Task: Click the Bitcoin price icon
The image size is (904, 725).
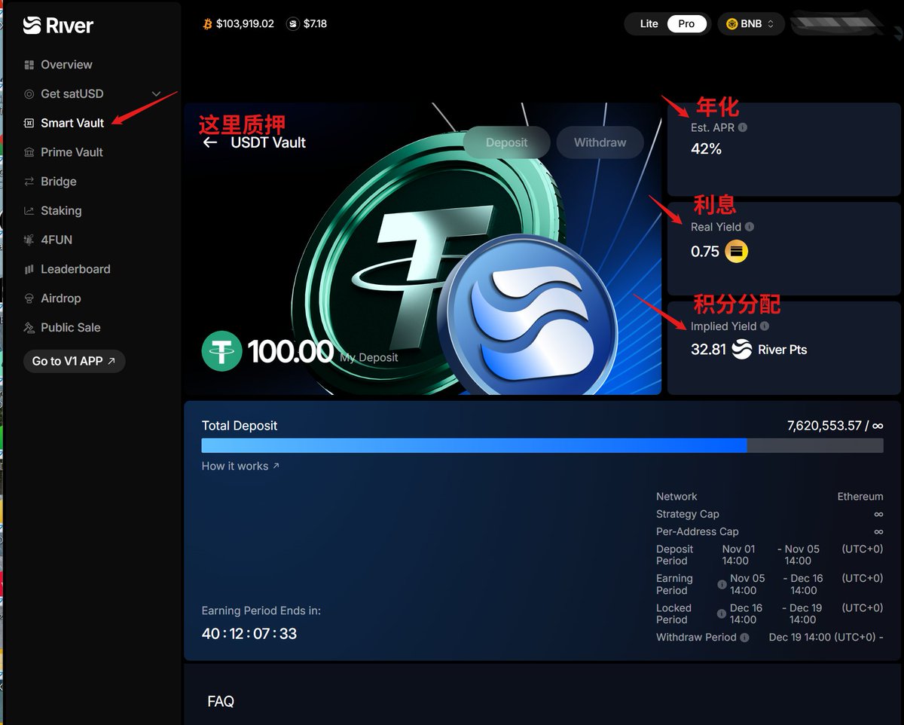Action: pos(208,24)
